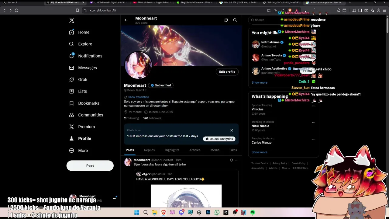Click the Post button in sidebar
Viewport: 389px width, 219px height.
click(x=90, y=166)
